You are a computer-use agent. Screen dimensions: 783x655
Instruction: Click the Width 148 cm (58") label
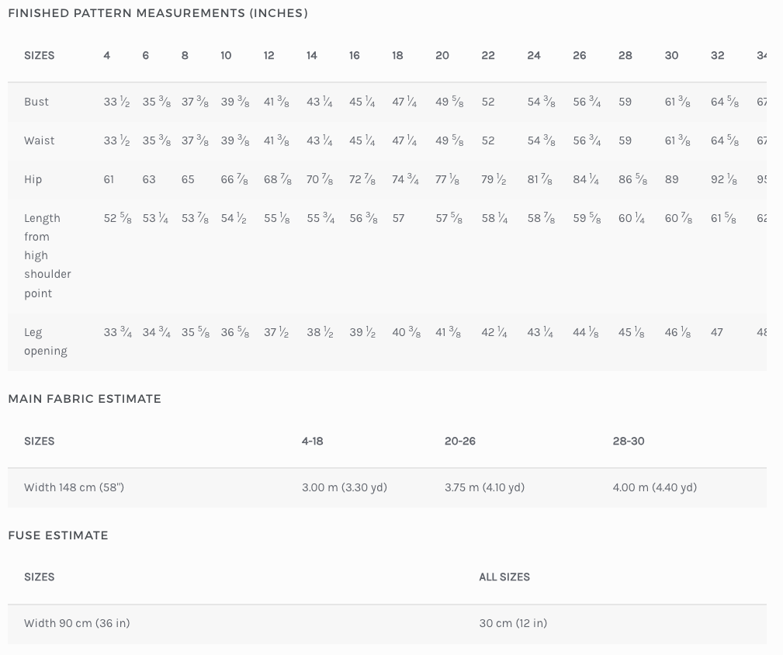(74, 487)
